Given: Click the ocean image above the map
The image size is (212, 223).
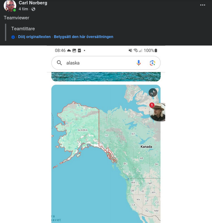Looking at the screenshot, I should pyautogui.click(x=106, y=77).
